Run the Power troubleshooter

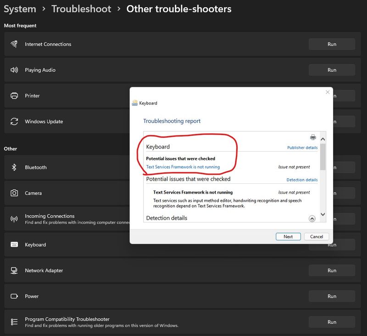tap(332, 296)
